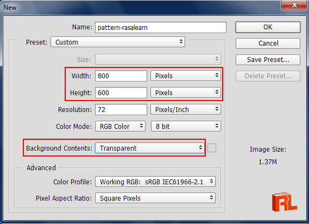
Task: Open the Resolution units Pixels/Inch dropdown
Action: 186,109
